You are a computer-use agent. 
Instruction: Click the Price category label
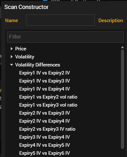(21, 49)
